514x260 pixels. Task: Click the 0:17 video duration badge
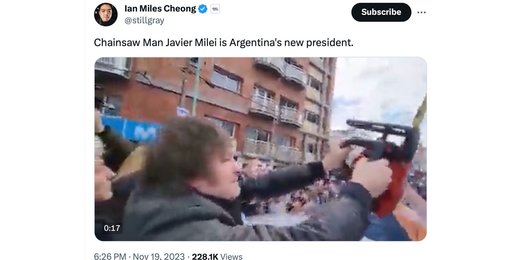(112, 228)
